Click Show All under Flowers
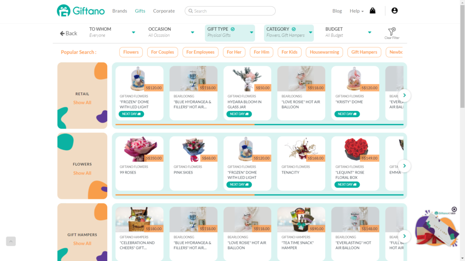 [x=82, y=173]
